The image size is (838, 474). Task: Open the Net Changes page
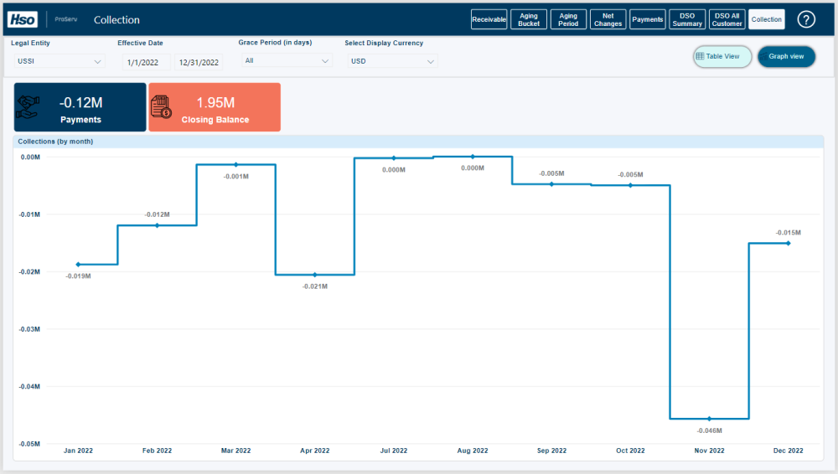(x=608, y=19)
